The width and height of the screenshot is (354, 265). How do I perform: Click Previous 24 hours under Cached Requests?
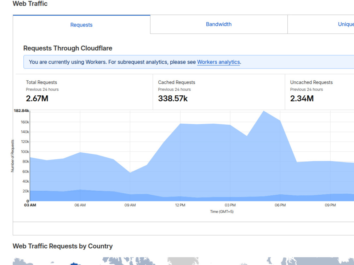point(174,89)
